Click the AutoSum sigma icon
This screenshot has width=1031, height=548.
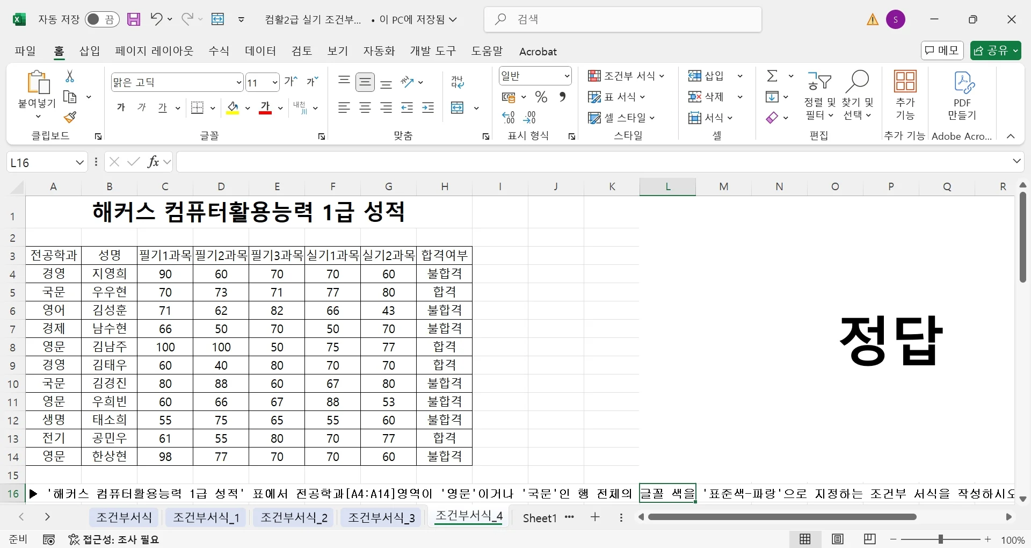[772, 76]
